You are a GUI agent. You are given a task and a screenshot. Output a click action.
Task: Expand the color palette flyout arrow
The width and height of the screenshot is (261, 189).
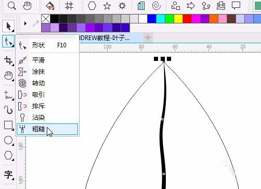point(25,23)
